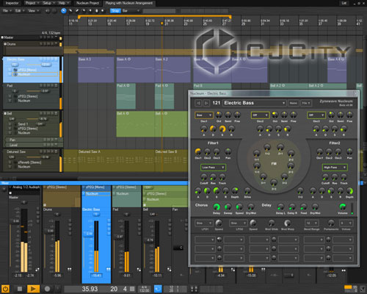Open the Edit menu in editor toolbar
Screen dimensions: 367x294
pyautogui.click(x=20, y=11)
